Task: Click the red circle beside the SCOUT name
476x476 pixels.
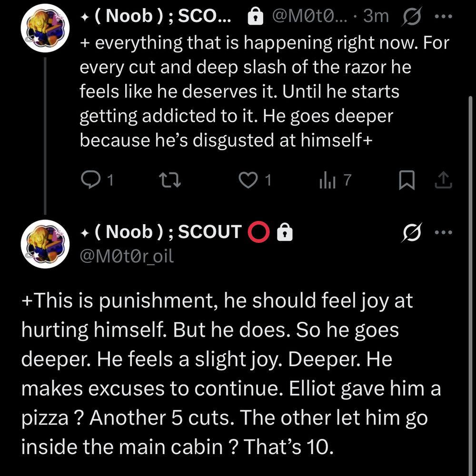Action: (x=259, y=232)
